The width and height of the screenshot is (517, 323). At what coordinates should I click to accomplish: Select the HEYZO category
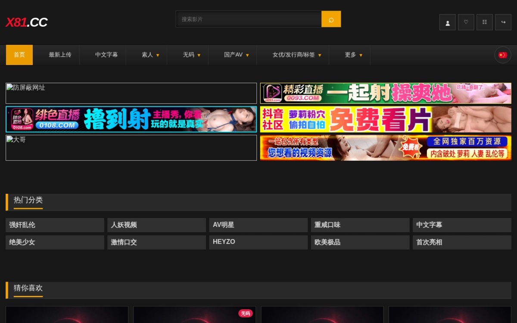pyautogui.click(x=258, y=242)
